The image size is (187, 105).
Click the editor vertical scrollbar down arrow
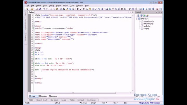point(133,91)
